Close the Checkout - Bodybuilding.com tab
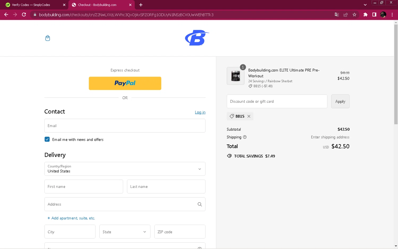The image size is (398, 249). 130,5
